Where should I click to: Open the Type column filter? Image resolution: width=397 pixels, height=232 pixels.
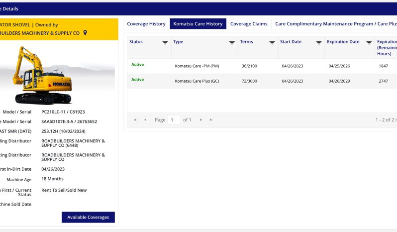tap(232, 42)
